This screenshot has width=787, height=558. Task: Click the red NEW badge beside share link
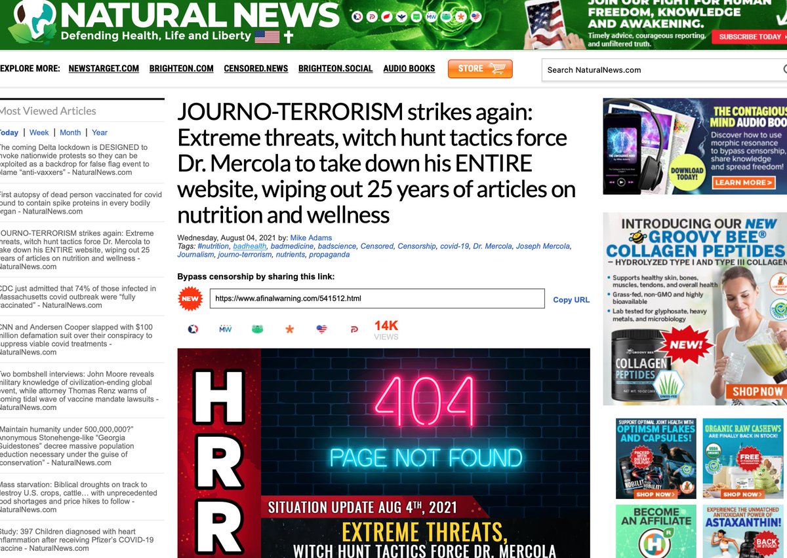click(190, 299)
